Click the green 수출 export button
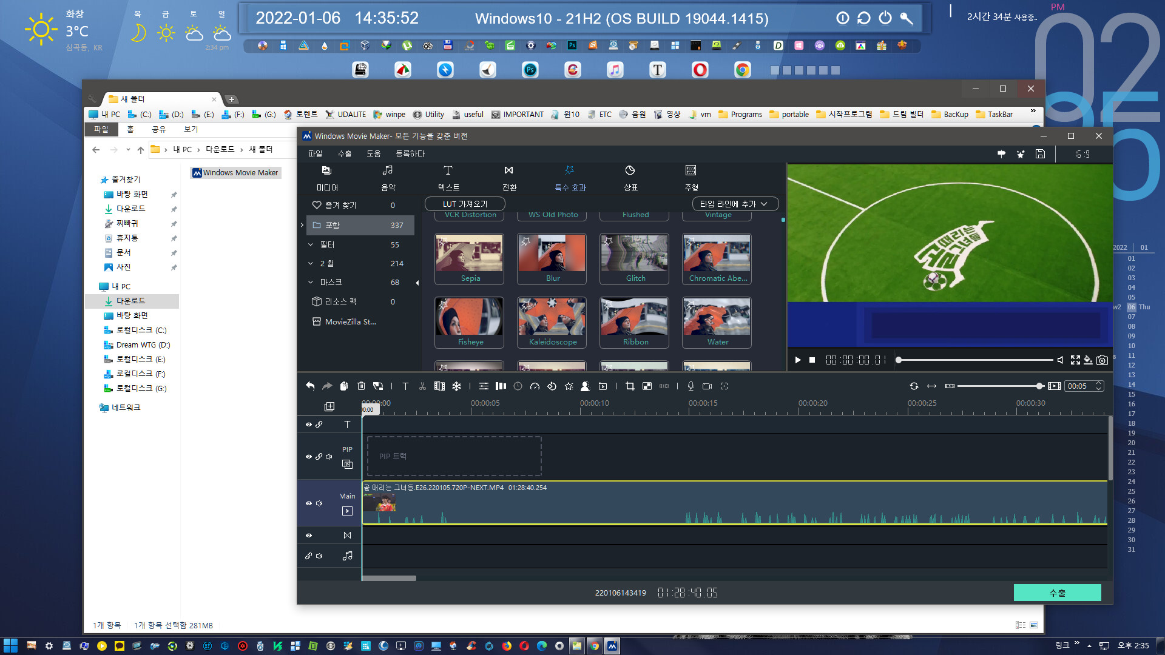The height and width of the screenshot is (655, 1165). click(x=1057, y=593)
